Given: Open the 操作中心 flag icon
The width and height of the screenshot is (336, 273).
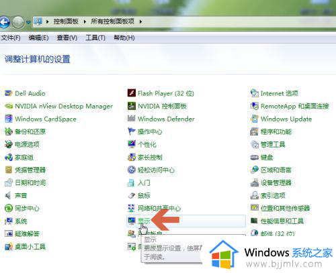Looking at the screenshot, I should 132,131.
